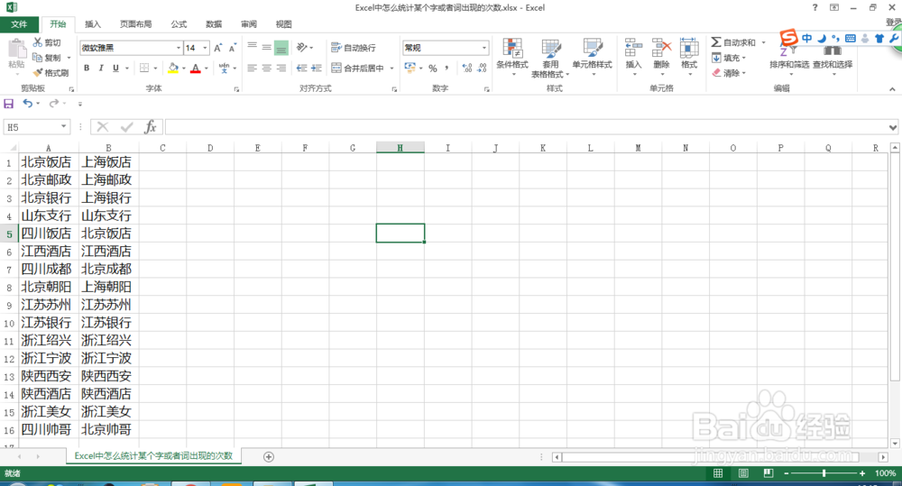Toggle top vertical alignment
This screenshot has width=902, height=486.
click(x=252, y=47)
